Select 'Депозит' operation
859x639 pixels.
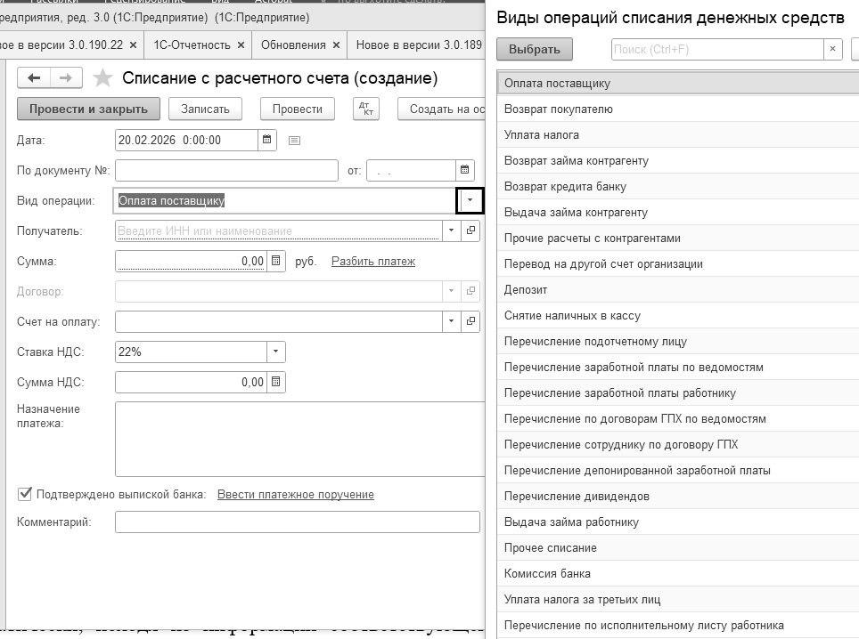click(678, 289)
